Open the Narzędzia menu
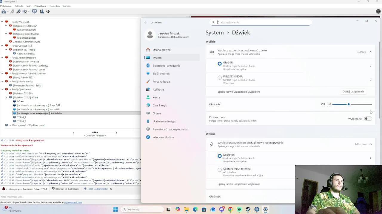382x214 pixels. click(x=55, y=6)
